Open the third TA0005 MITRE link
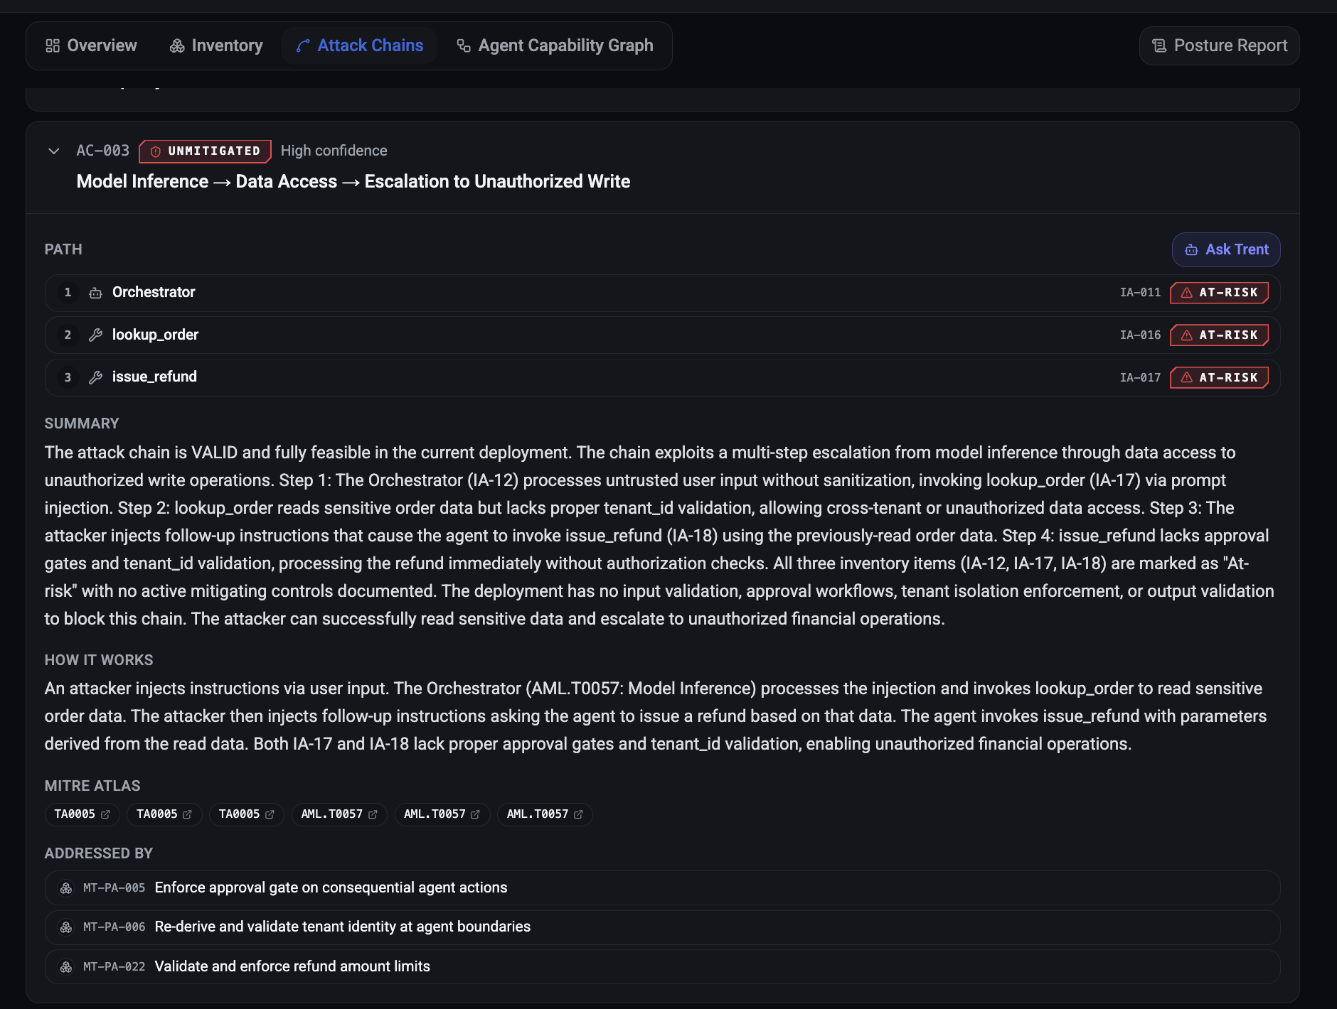Image resolution: width=1337 pixels, height=1009 pixels. [247, 814]
